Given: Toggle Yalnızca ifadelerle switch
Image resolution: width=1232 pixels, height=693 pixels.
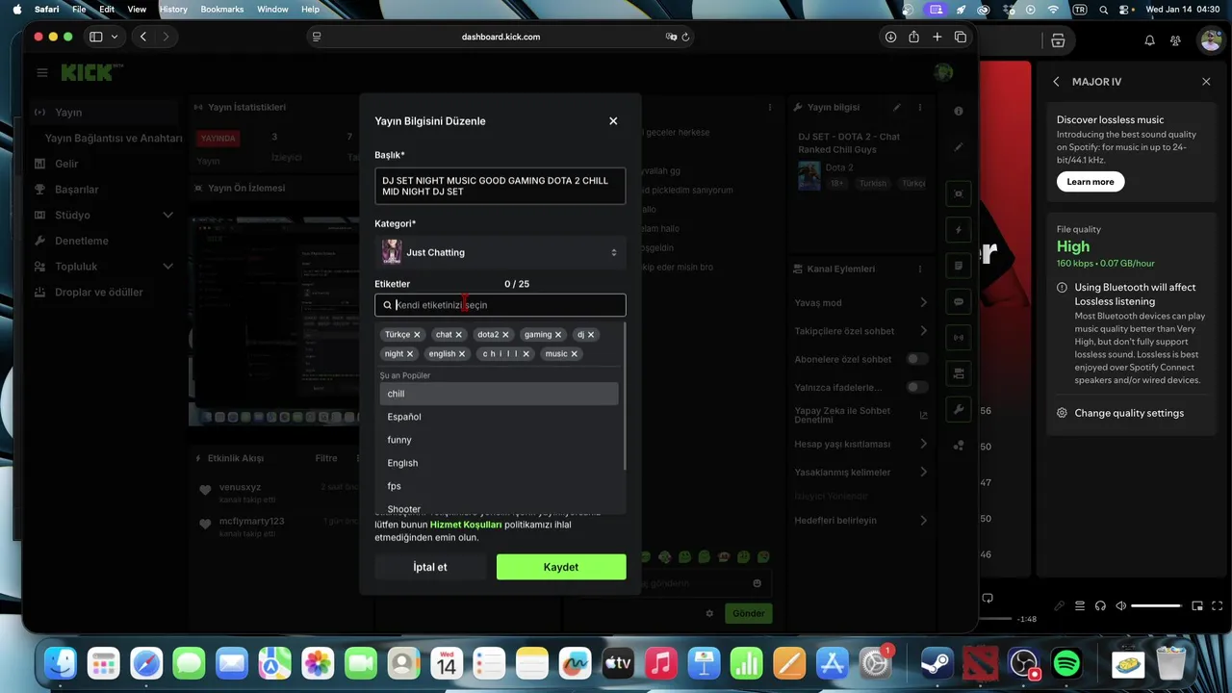Looking at the screenshot, I should (x=917, y=387).
